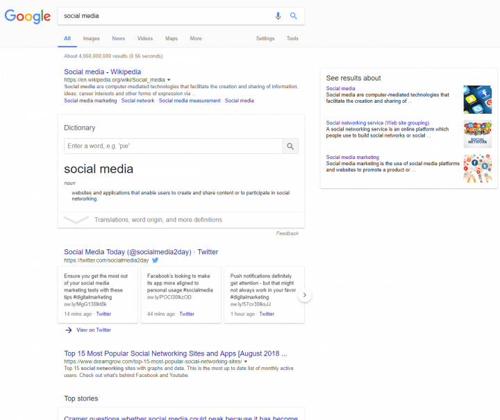
Task: Click the Twitter bird icon beside URL
Action: [x=156, y=260]
